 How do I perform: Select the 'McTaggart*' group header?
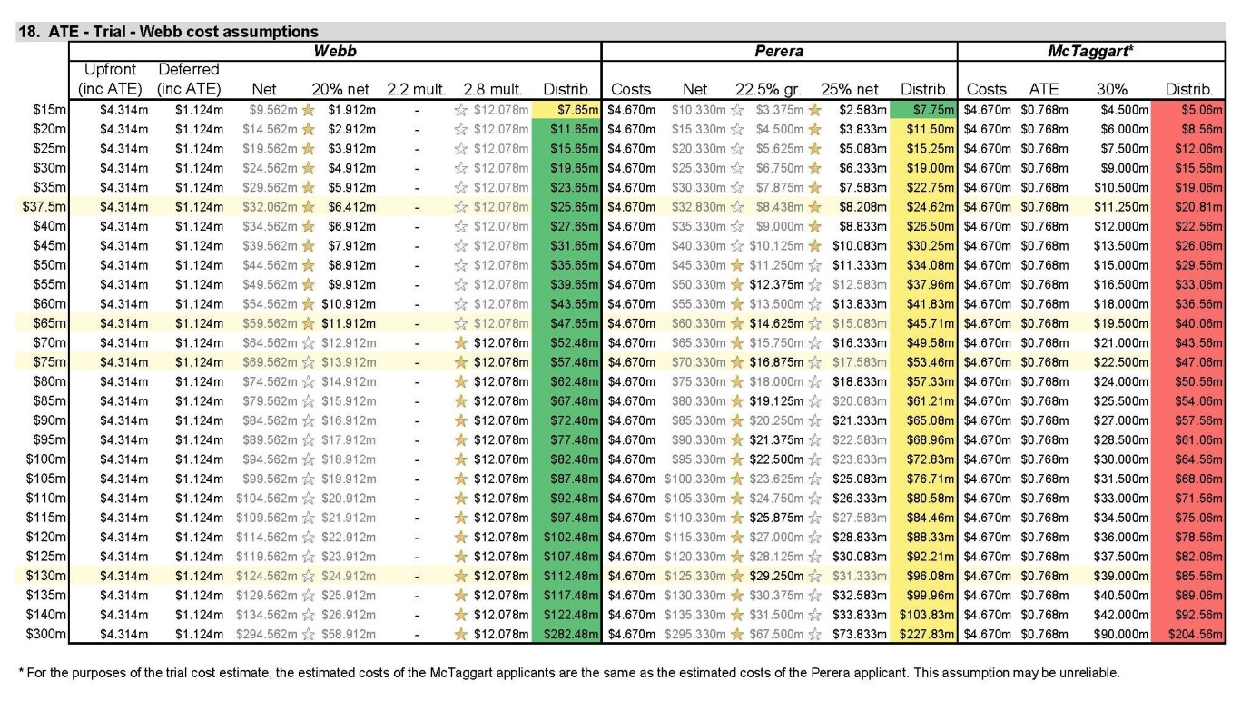tap(1091, 51)
